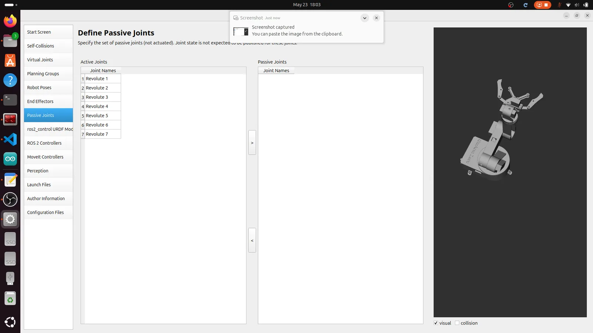Open the first SSD drive icon
593x333 pixels.
pyautogui.click(x=10, y=239)
